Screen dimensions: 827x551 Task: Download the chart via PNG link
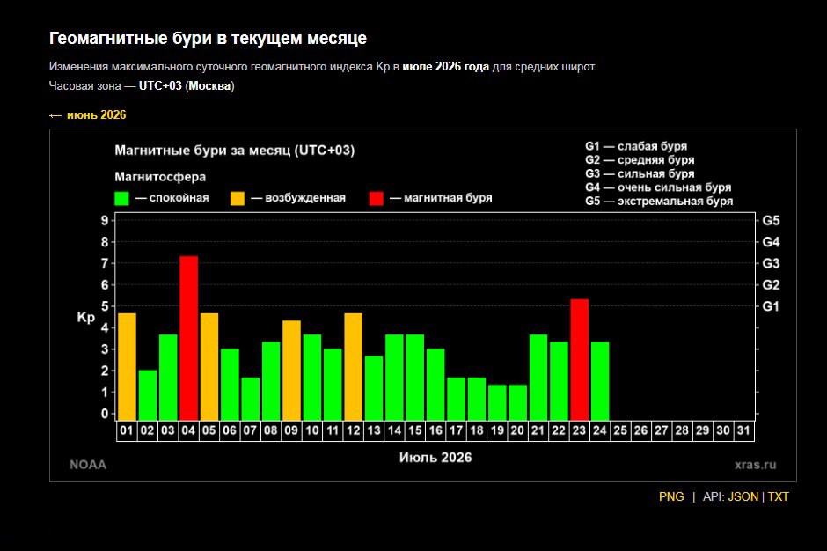671,496
